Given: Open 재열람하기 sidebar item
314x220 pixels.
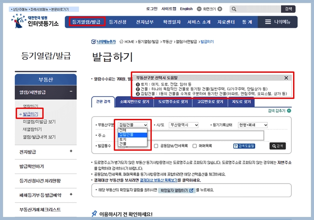Looking at the screenshot, I should [32, 129].
